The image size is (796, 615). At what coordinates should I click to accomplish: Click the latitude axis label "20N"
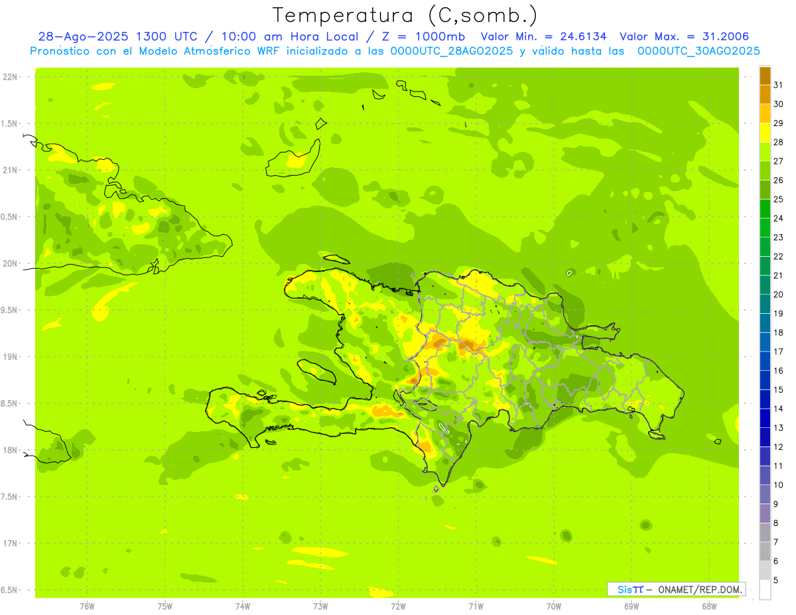click(x=11, y=263)
